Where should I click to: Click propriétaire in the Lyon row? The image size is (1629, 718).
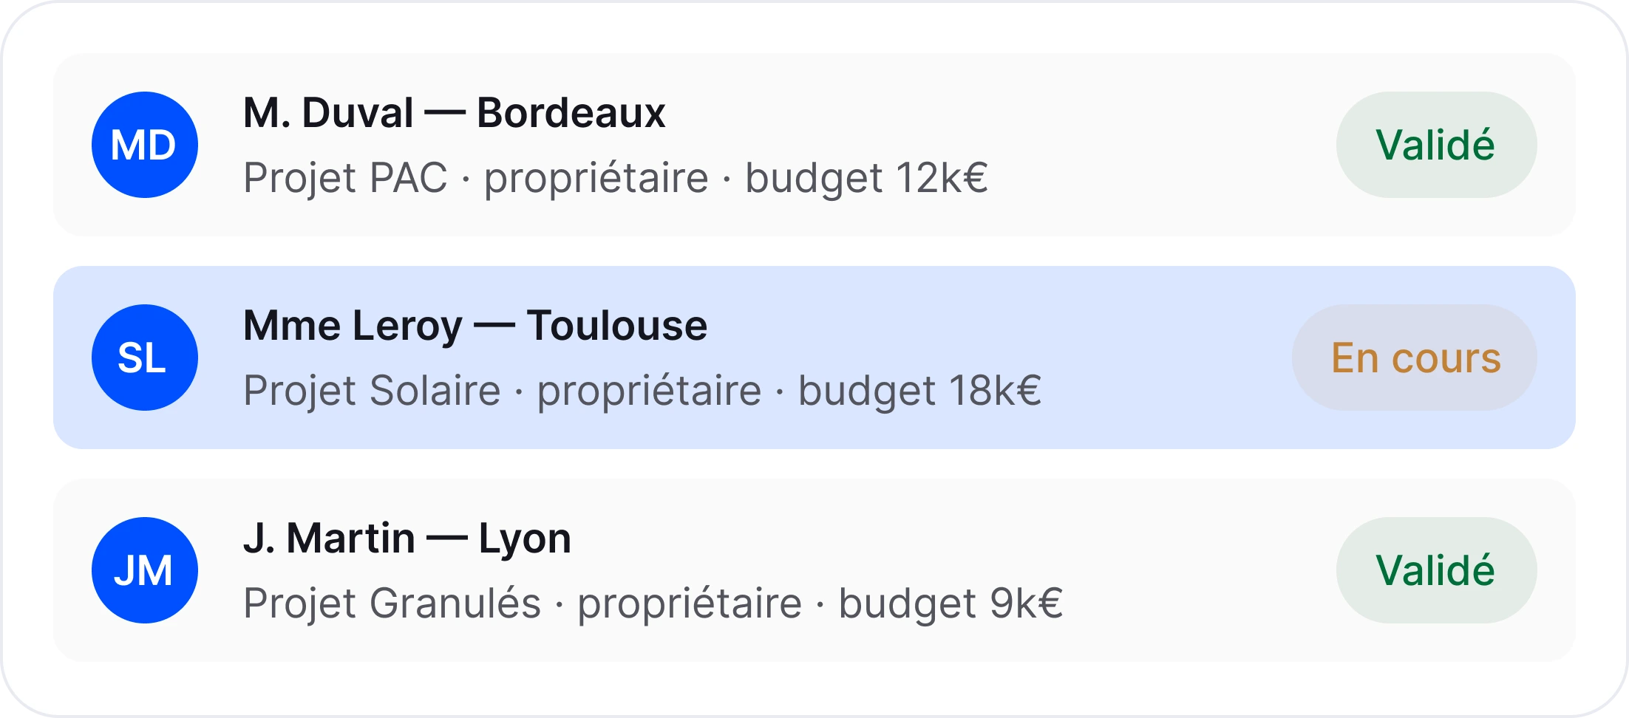click(690, 604)
